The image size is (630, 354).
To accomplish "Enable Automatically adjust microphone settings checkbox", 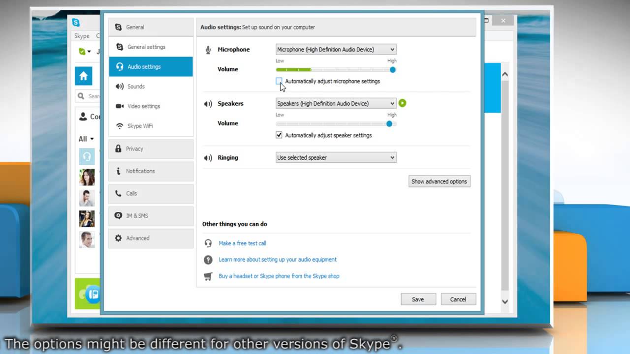I will click(x=279, y=81).
